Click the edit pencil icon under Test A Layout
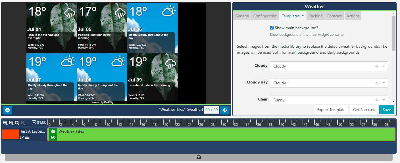The image size is (400, 163). pos(22,137)
